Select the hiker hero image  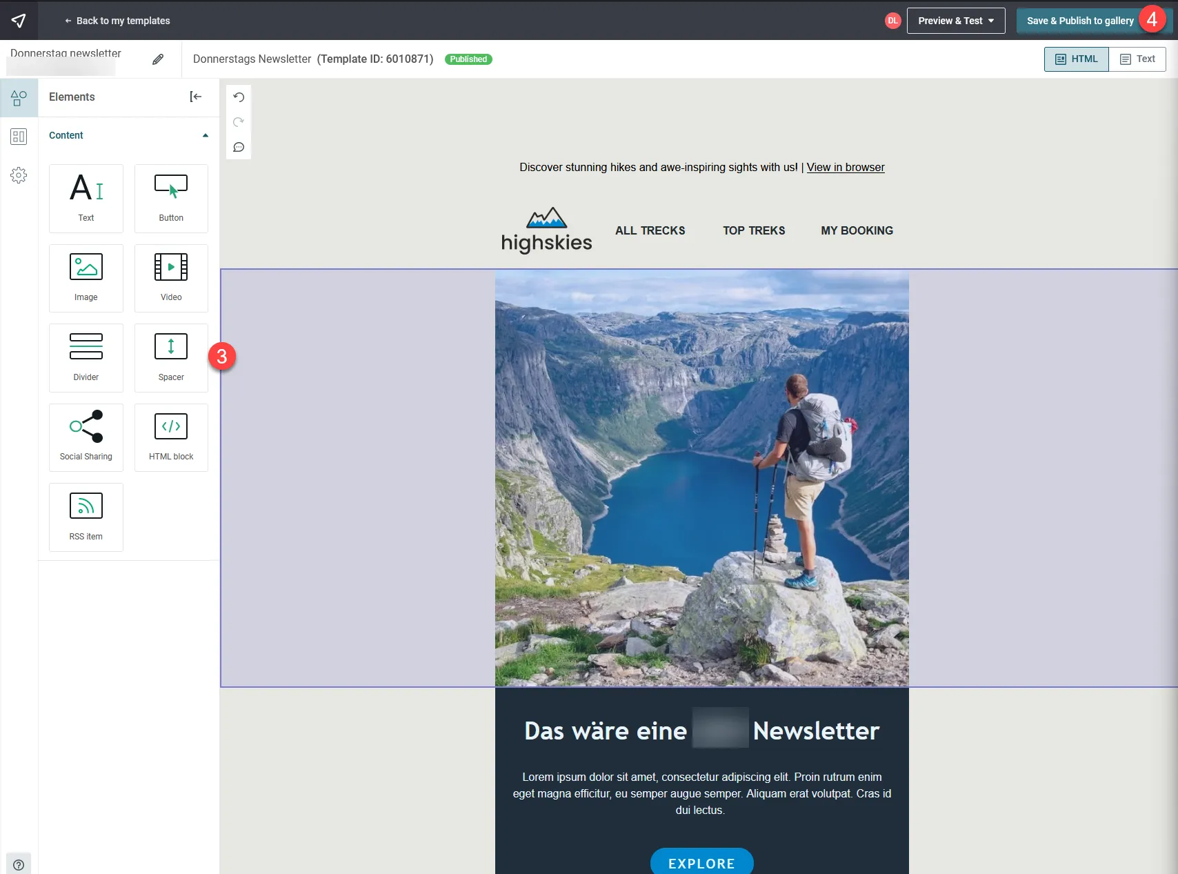[x=702, y=478]
